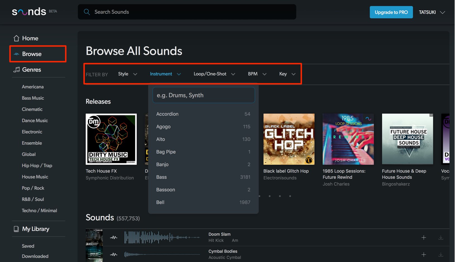Open the Browse section
455x262 pixels.
point(32,54)
